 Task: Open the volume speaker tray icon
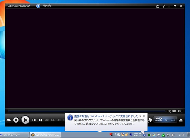(173, 135)
